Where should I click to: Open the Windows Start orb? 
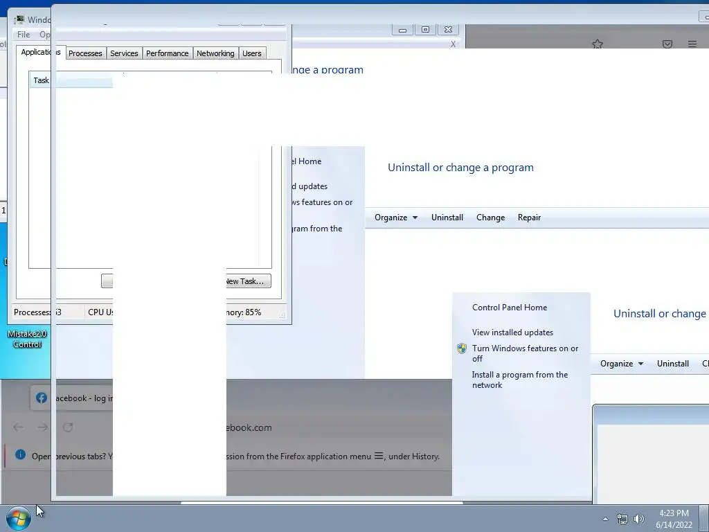coord(19,518)
